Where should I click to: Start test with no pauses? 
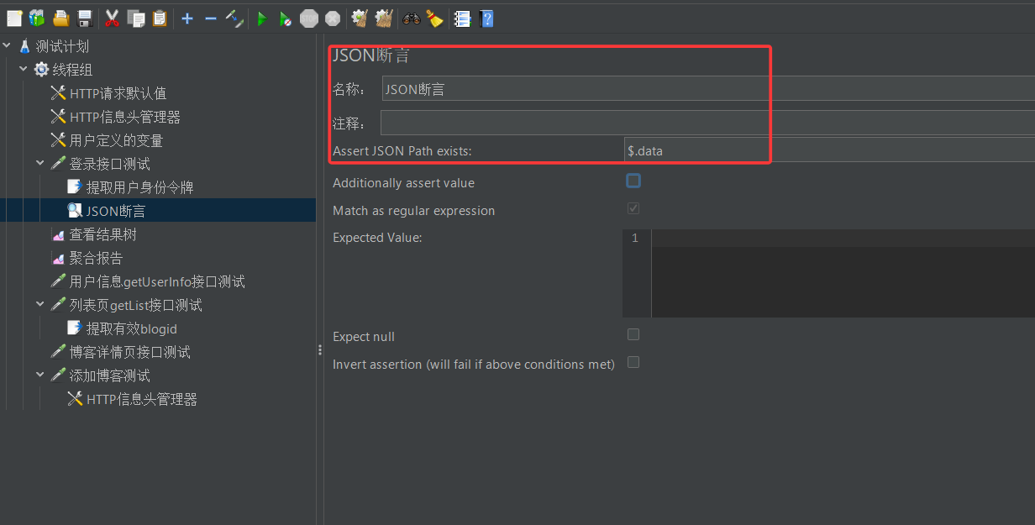286,18
